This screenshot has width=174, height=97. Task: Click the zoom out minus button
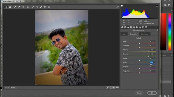[5, 88]
